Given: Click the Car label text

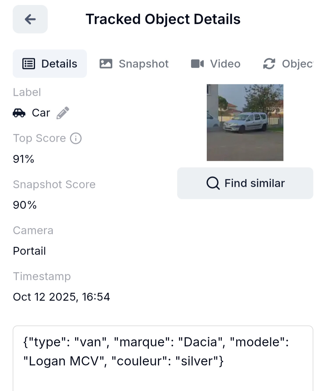Looking at the screenshot, I should coord(41,113).
